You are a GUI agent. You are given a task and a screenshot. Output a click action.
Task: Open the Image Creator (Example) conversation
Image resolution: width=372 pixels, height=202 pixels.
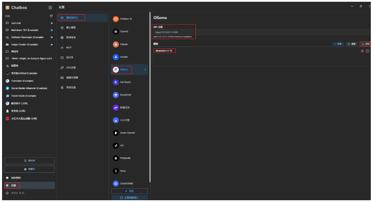click(x=29, y=45)
